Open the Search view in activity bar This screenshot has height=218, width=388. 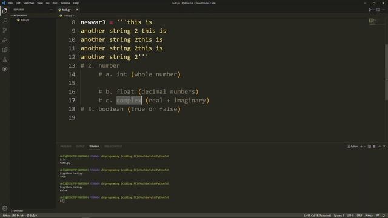click(5, 21)
